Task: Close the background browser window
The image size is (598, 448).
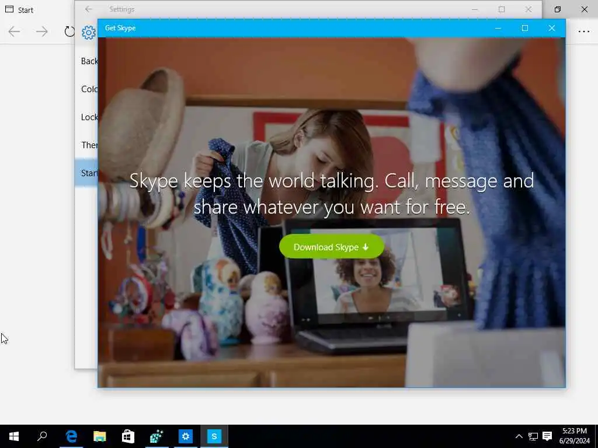Action: [584, 9]
